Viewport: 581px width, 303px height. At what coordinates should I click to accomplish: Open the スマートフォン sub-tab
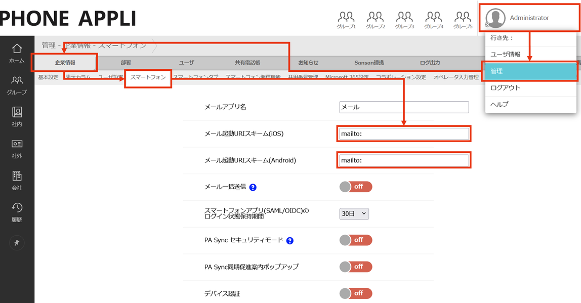148,77
